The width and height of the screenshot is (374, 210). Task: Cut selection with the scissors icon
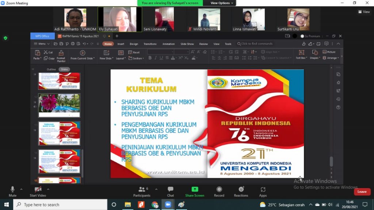click(46, 52)
